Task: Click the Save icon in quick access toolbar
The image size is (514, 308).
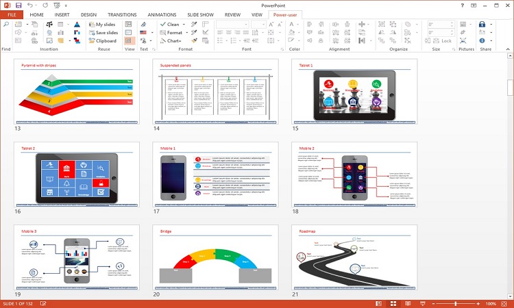Action: point(18,5)
